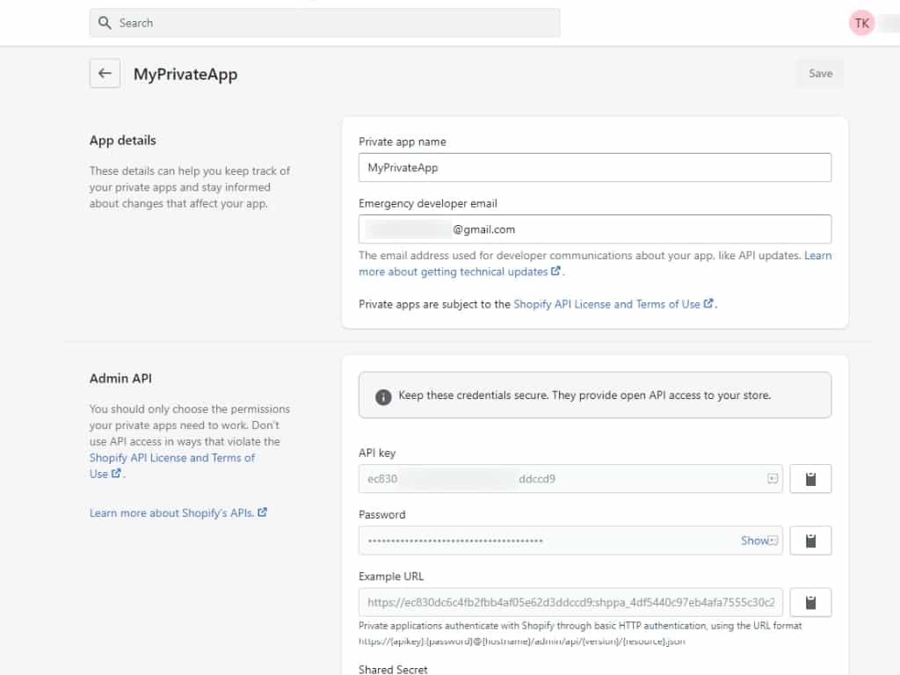This screenshot has height=675, width=900.
Task: Select the Example URL text field
Action: (570, 602)
